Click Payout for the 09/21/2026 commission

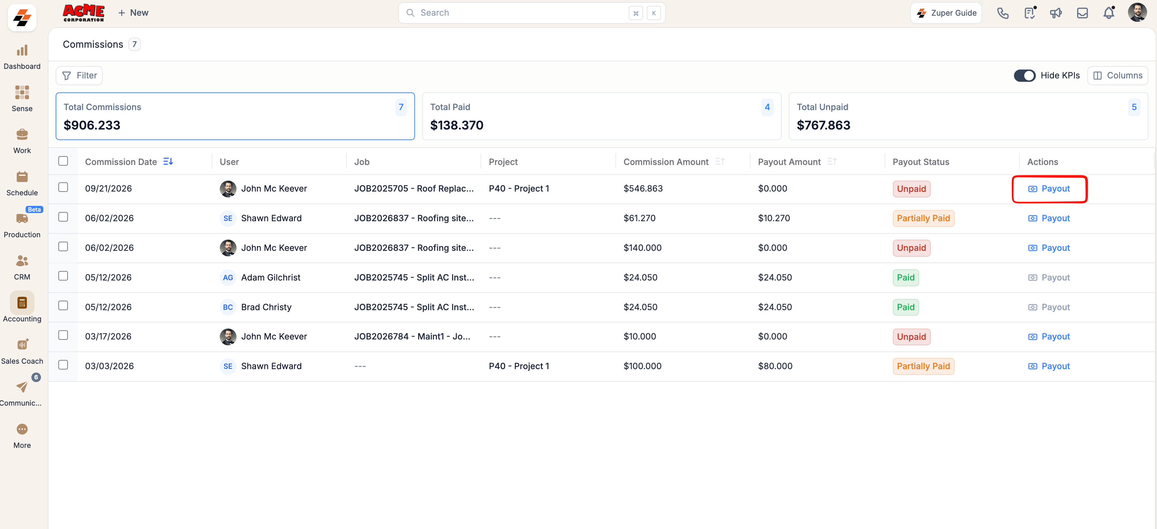(x=1049, y=189)
